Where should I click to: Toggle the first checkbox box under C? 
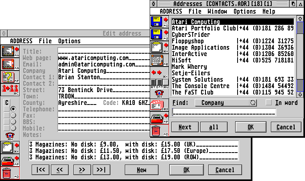coord(6,109)
